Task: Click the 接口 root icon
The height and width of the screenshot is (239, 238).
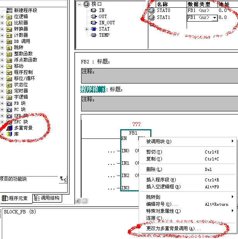Action: coord(86,4)
